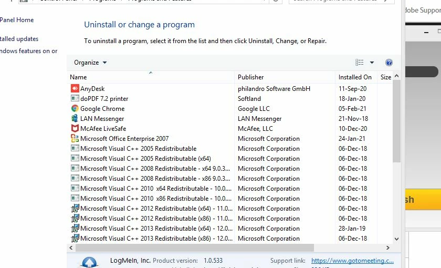
Task: Click the AnyDesk program icon
Action: 75,88
